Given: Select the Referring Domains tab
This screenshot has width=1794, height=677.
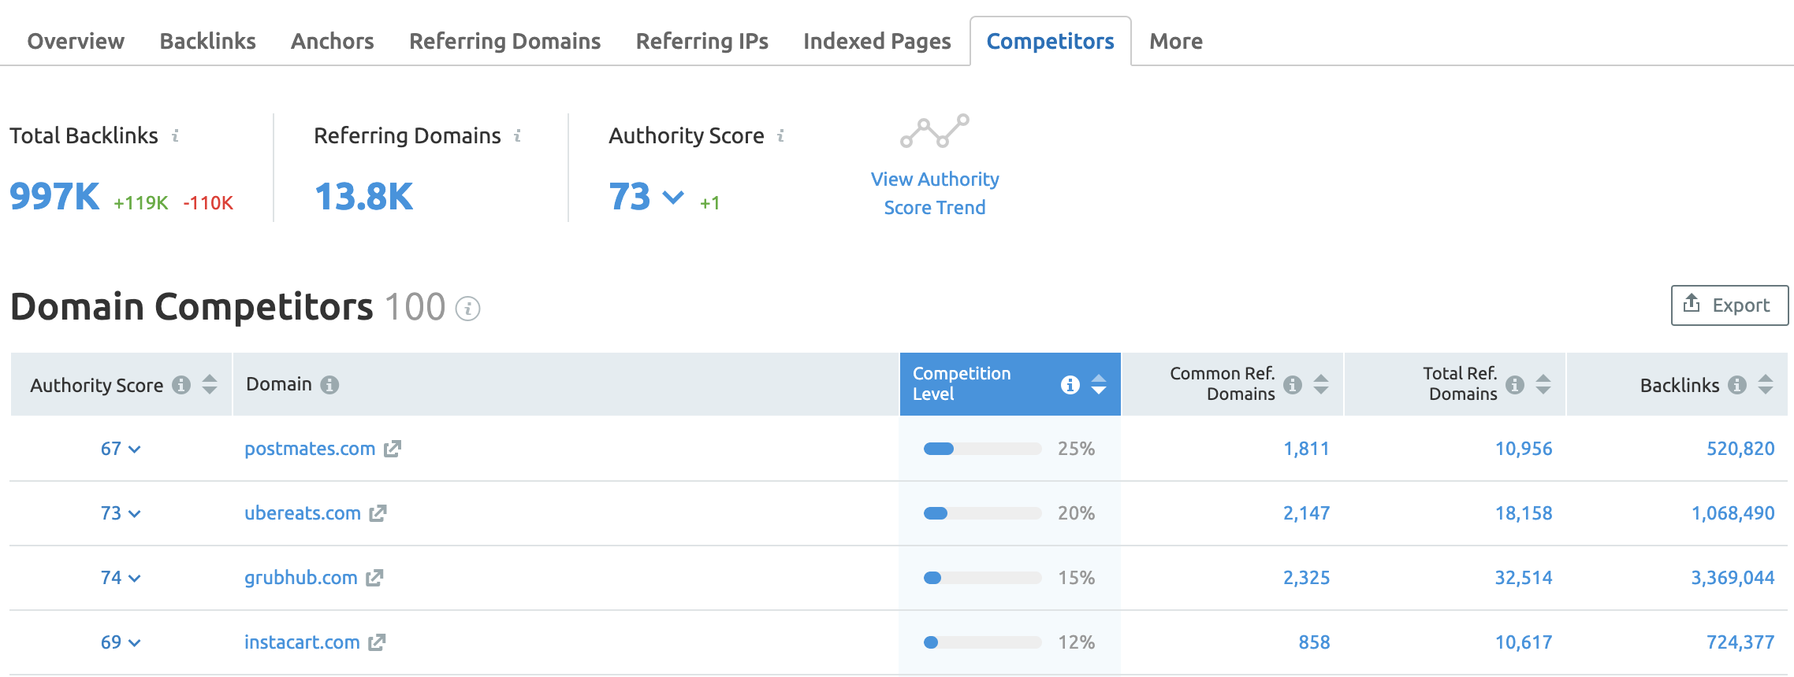Looking at the screenshot, I should 504,41.
